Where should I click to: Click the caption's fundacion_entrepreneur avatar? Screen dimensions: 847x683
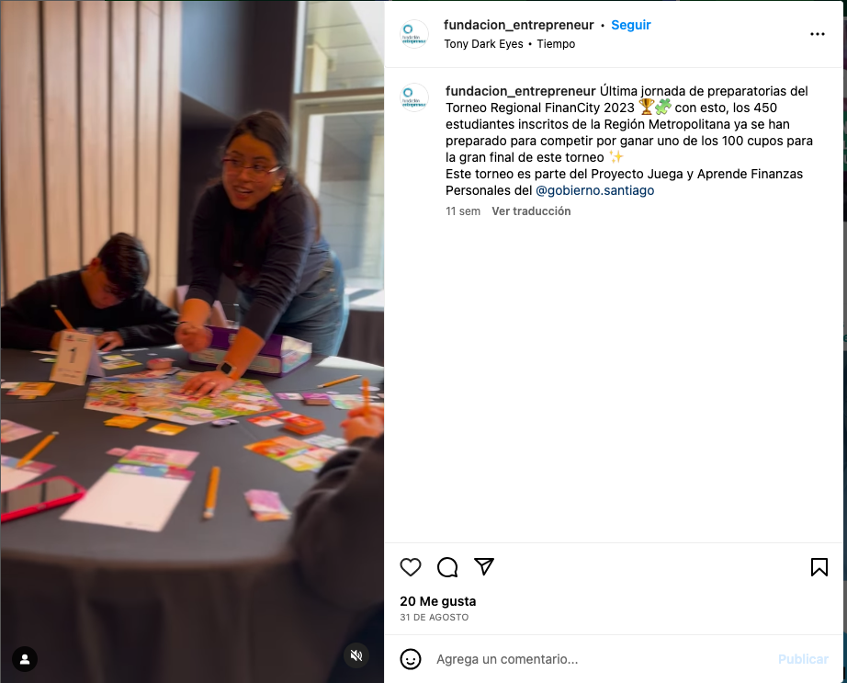414,97
